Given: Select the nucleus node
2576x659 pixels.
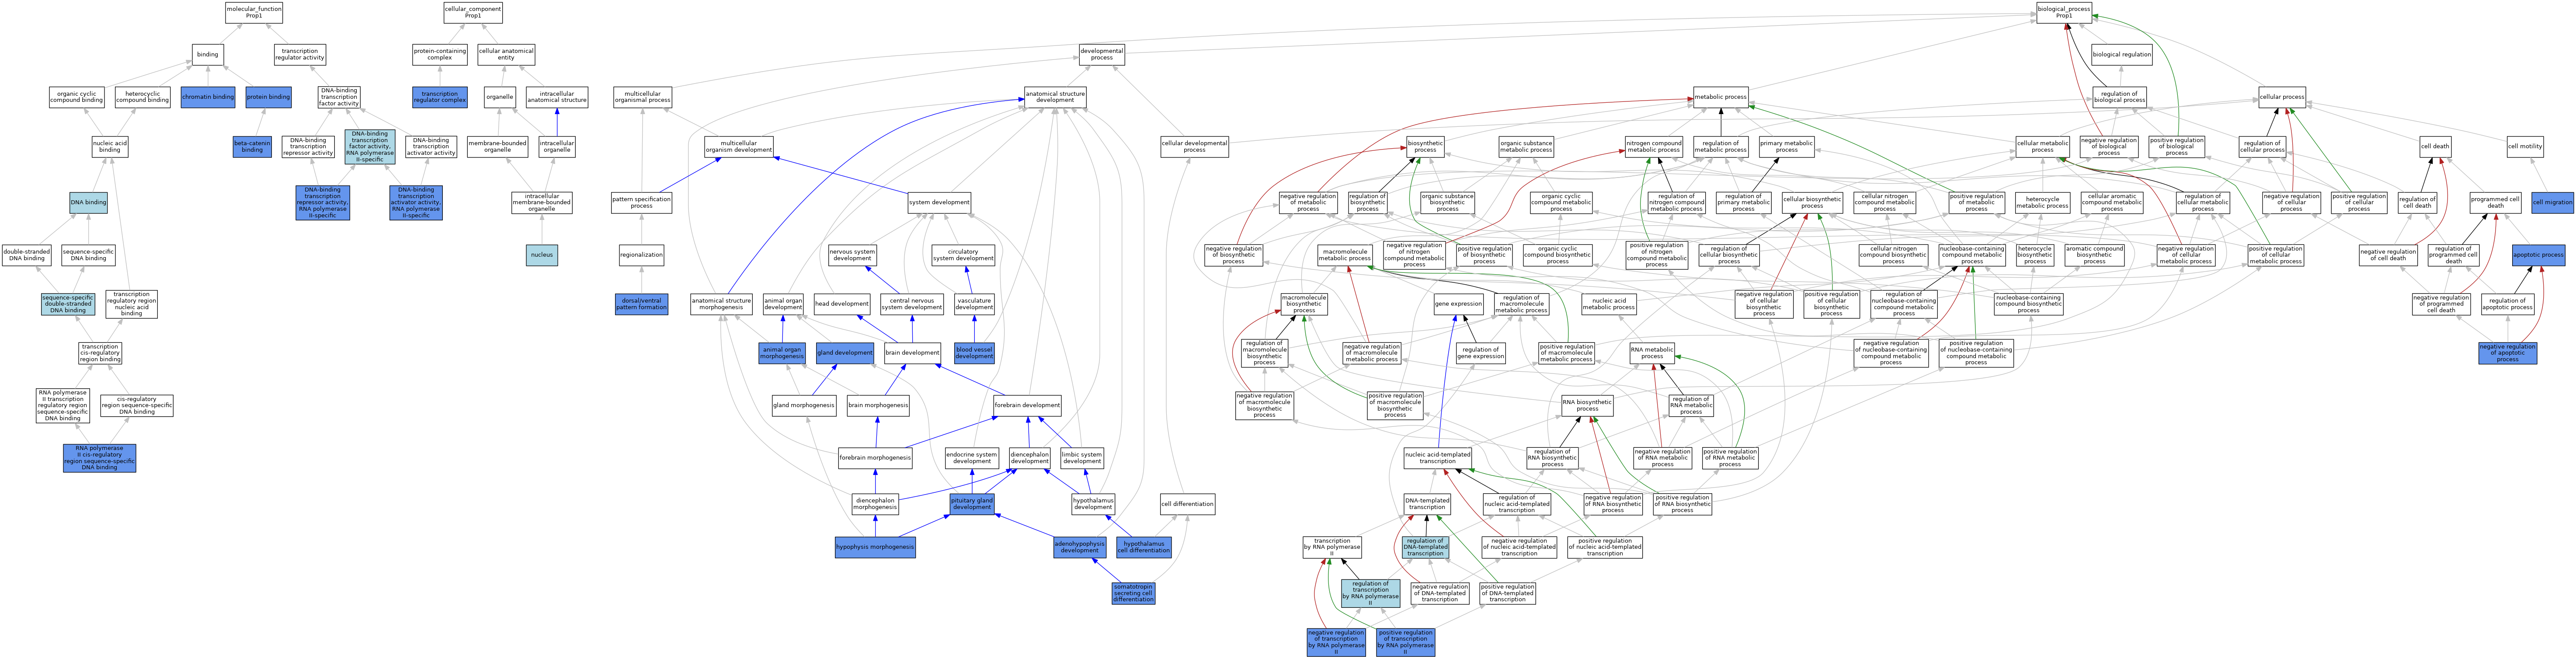Looking at the screenshot, I should (542, 255).
